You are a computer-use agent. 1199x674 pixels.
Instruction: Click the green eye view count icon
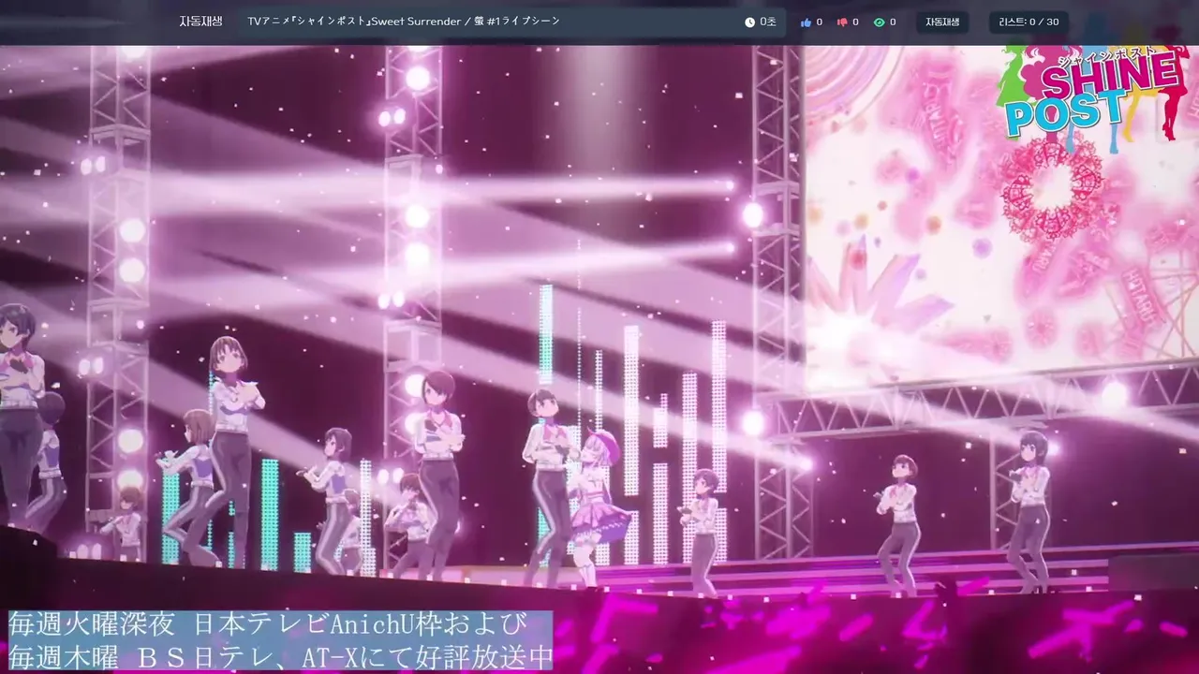(x=879, y=22)
